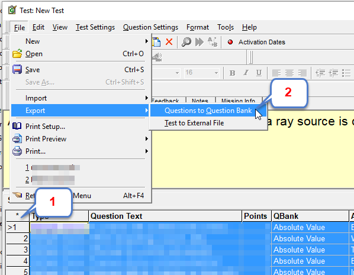
Task: Expand the Import submenu
Action: [80, 98]
